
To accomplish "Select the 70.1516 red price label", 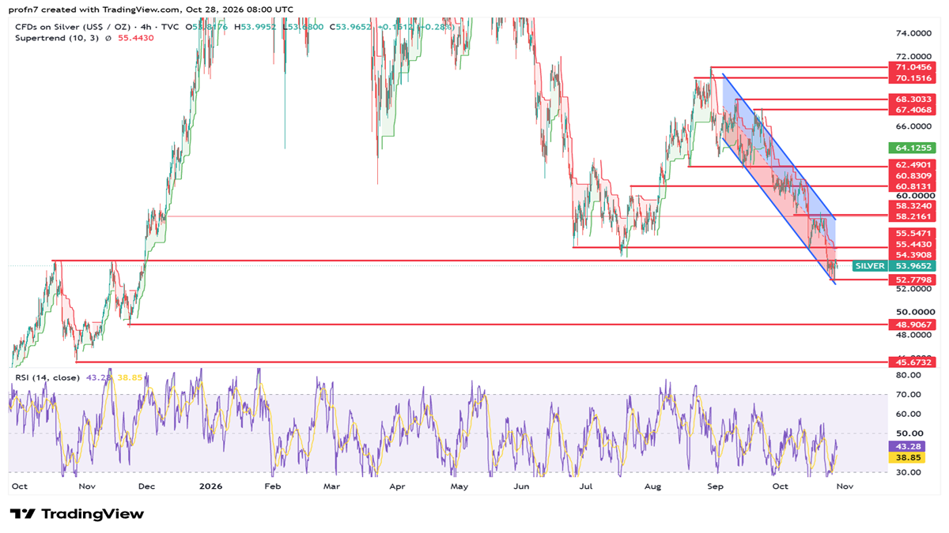I will tap(914, 78).
